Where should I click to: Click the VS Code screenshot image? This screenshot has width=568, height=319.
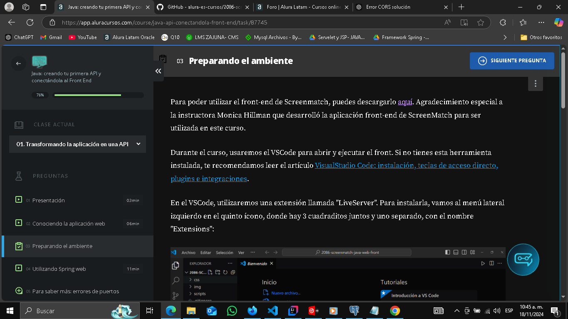(x=338, y=274)
